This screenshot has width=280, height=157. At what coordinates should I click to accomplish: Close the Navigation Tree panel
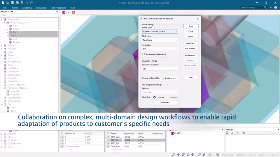(57, 11)
